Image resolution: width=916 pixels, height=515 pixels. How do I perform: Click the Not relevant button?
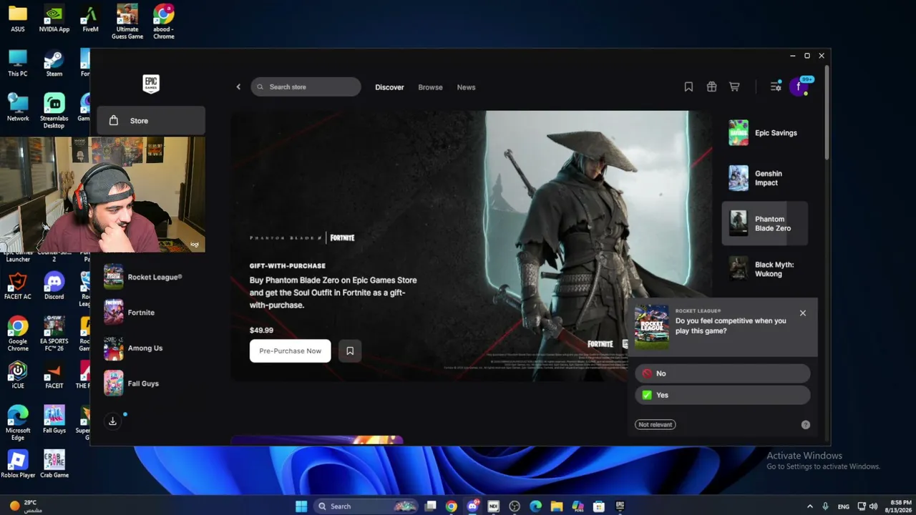pyautogui.click(x=656, y=424)
